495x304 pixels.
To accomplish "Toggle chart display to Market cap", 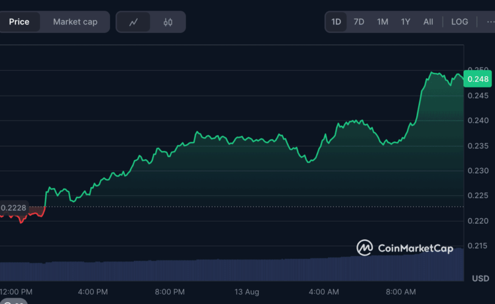I will coord(75,21).
